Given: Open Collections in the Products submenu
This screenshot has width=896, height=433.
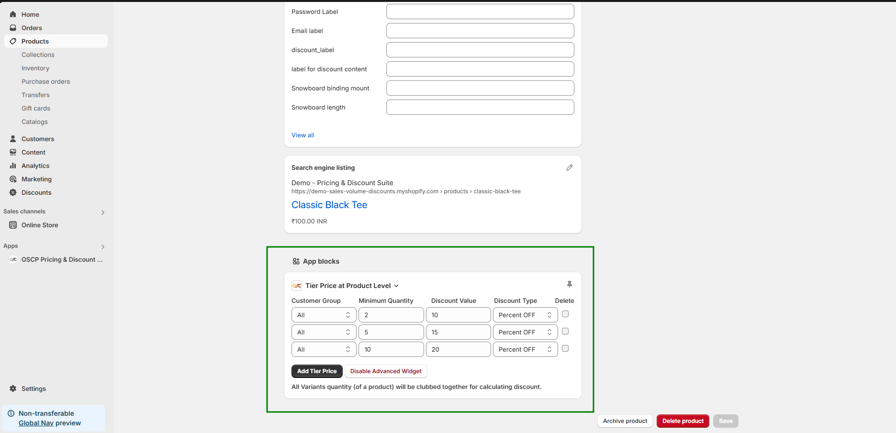Looking at the screenshot, I should pyautogui.click(x=38, y=55).
